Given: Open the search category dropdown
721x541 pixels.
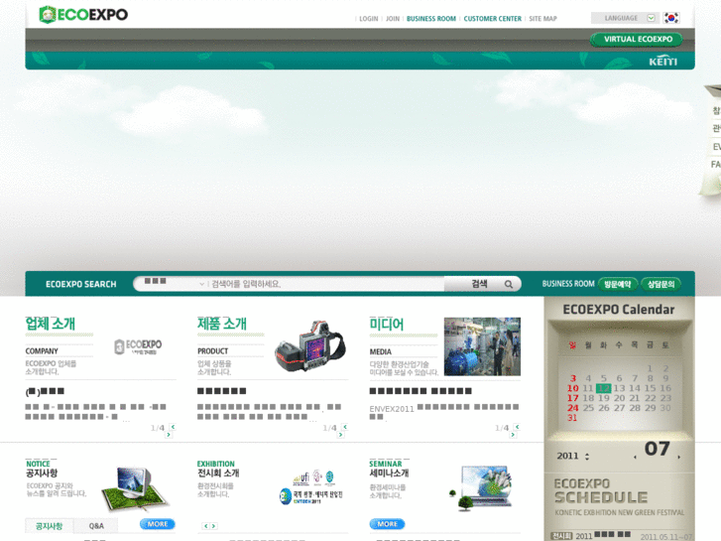Looking at the screenshot, I should click(174, 284).
